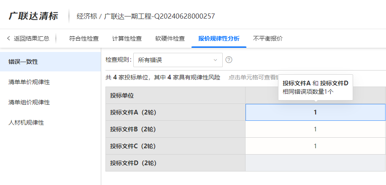Click the help question mark icon
The width and height of the screenshot is (386, 185).
[229, 60]
